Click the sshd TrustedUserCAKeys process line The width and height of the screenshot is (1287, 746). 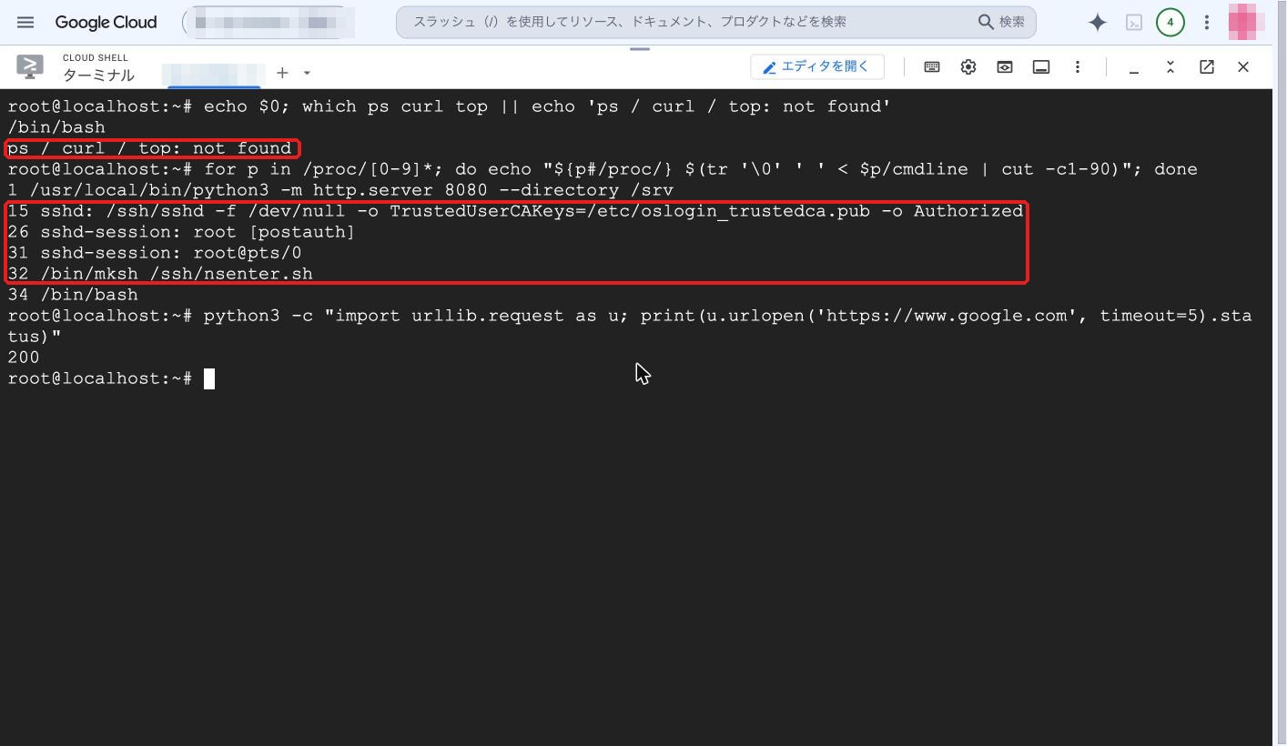515,211
